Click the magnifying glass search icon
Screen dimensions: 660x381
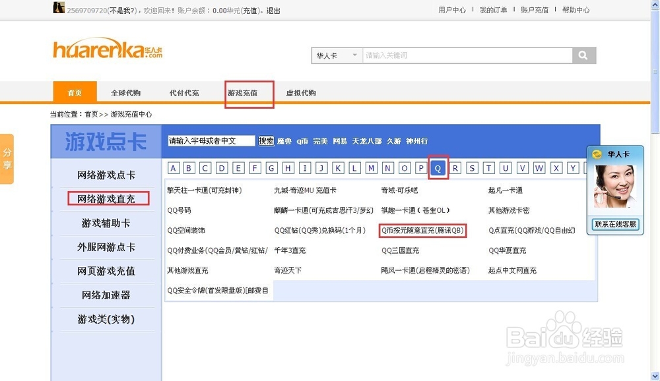point(583,55)
